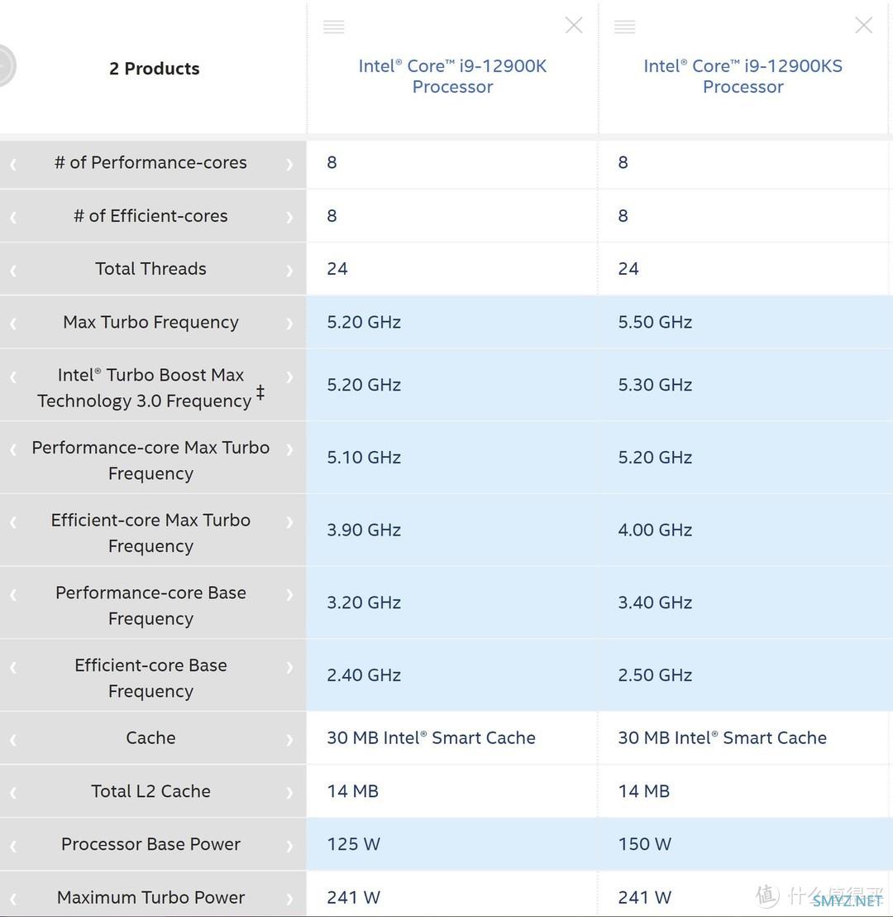Click right chevron on Efficient-core Max Turbo row
Viewport: 893px width, 917px height.
tap(289, 522)
